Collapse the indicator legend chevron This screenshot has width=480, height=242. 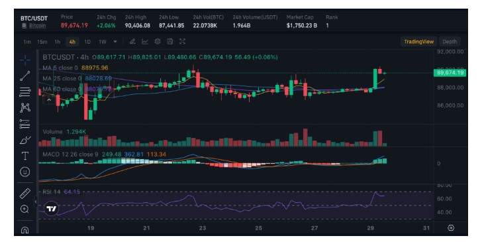49,100
